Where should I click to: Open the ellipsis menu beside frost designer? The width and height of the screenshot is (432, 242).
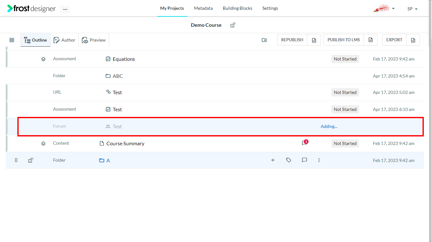(x=65, y=9)
